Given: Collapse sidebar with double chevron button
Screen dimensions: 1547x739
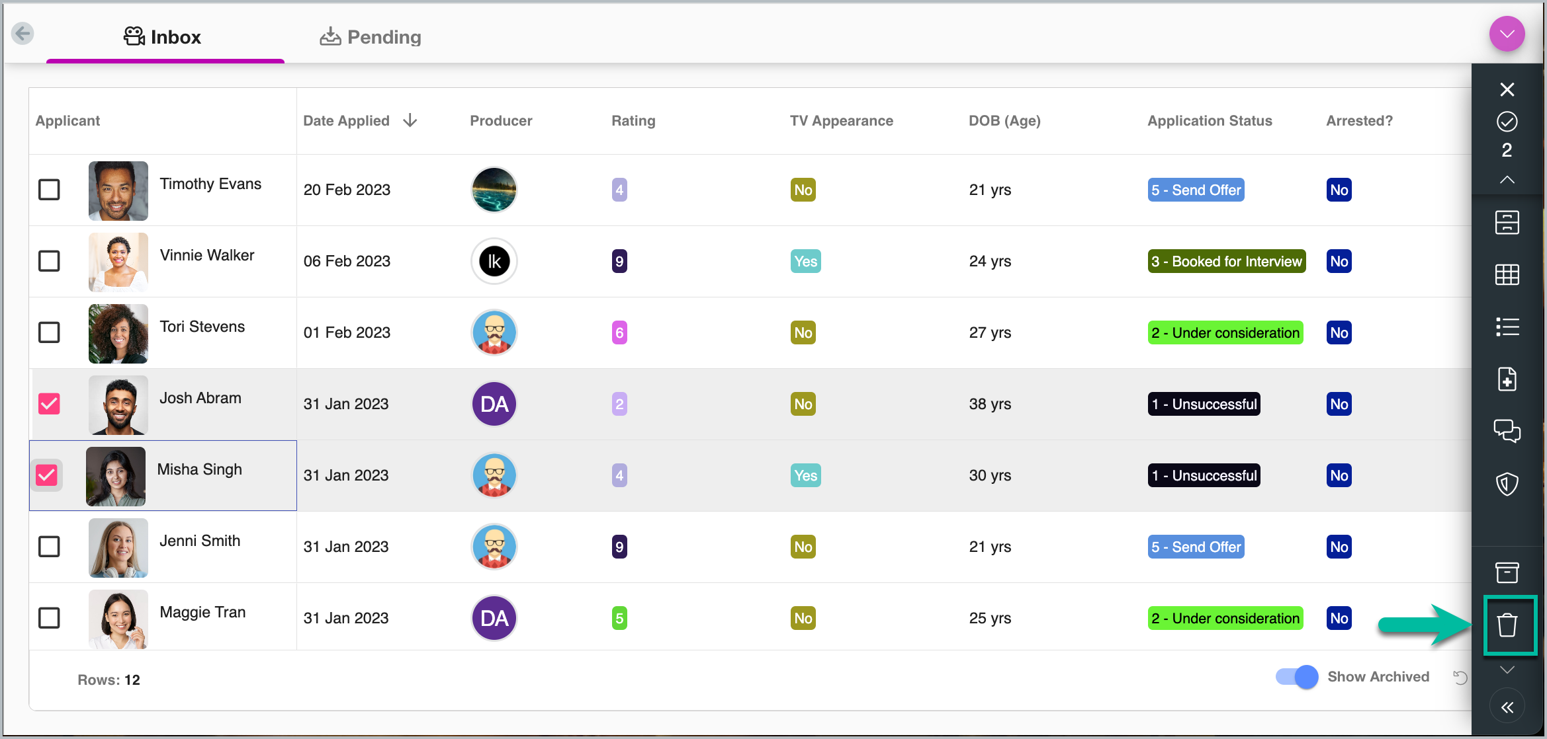Looking at the screenshot, I should [x=1507, y=708].
